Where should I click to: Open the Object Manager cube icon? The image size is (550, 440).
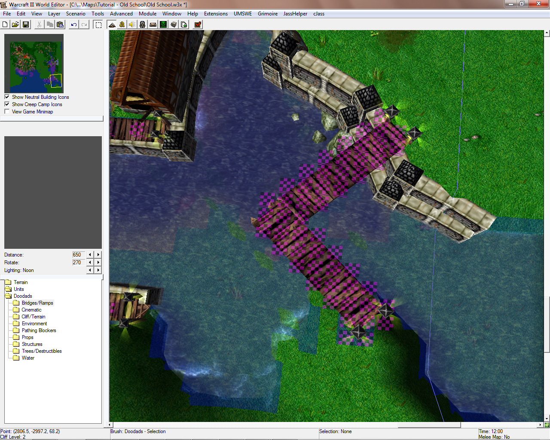point(174,24)
